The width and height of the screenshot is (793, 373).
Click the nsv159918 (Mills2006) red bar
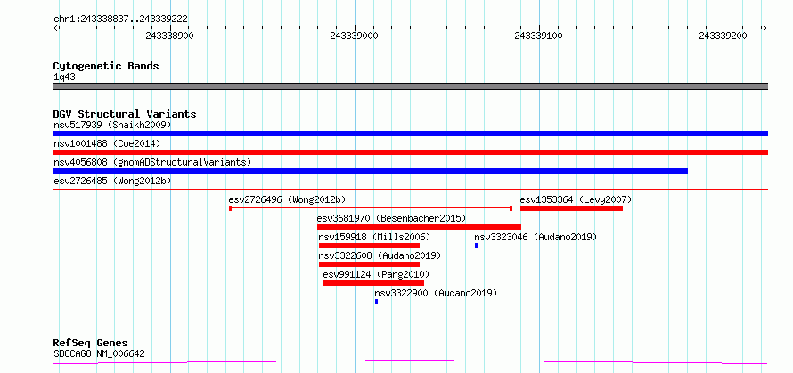[x=369, y=246]
